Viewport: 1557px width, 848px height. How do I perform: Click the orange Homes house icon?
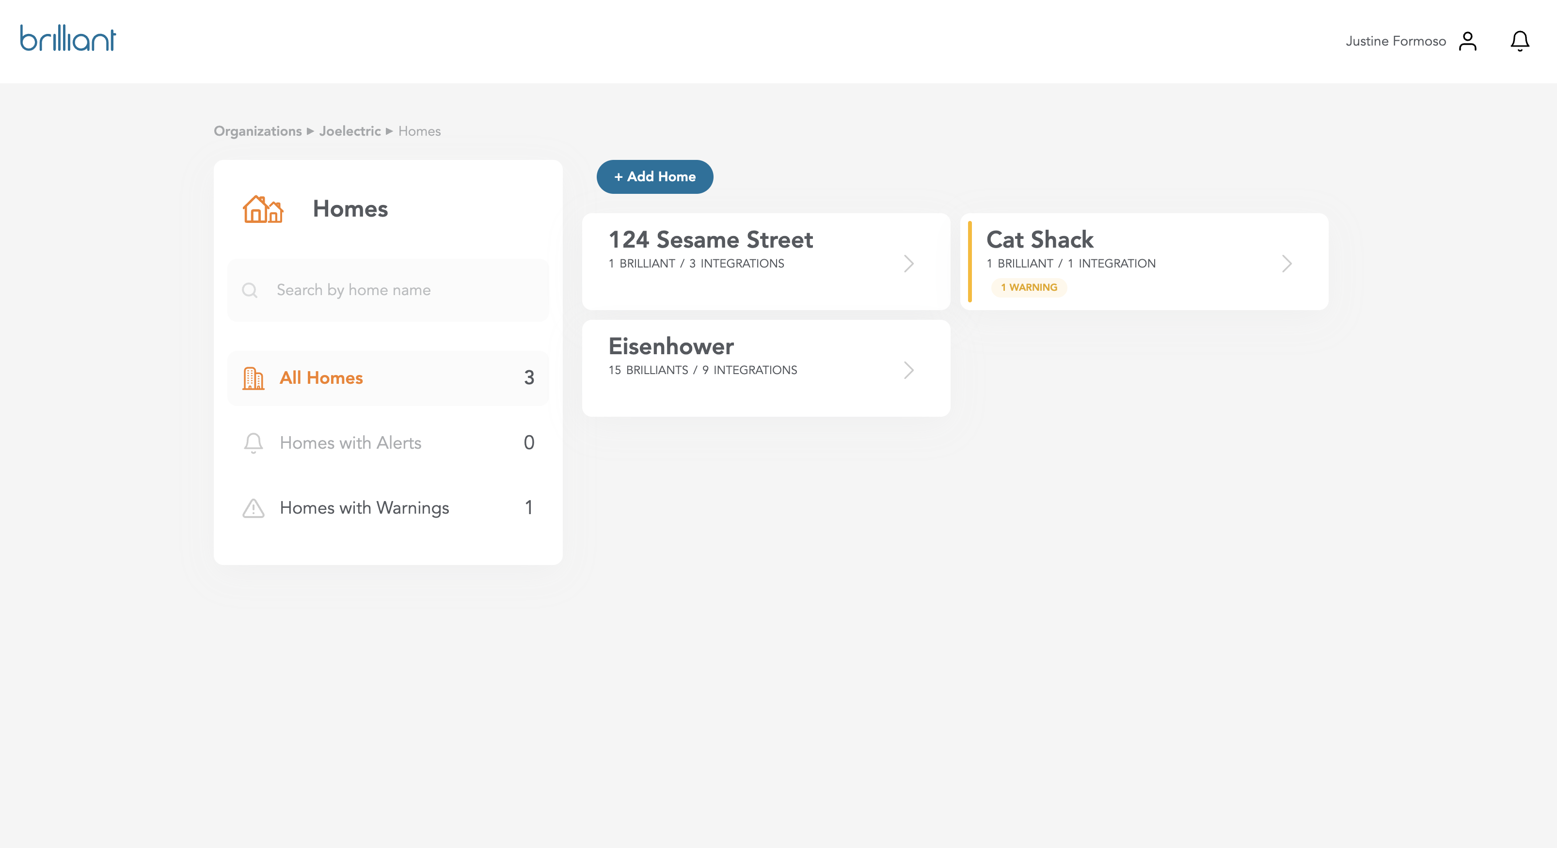pos(262,209)
